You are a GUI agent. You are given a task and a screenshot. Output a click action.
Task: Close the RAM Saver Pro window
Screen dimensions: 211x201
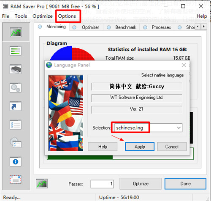201,6
